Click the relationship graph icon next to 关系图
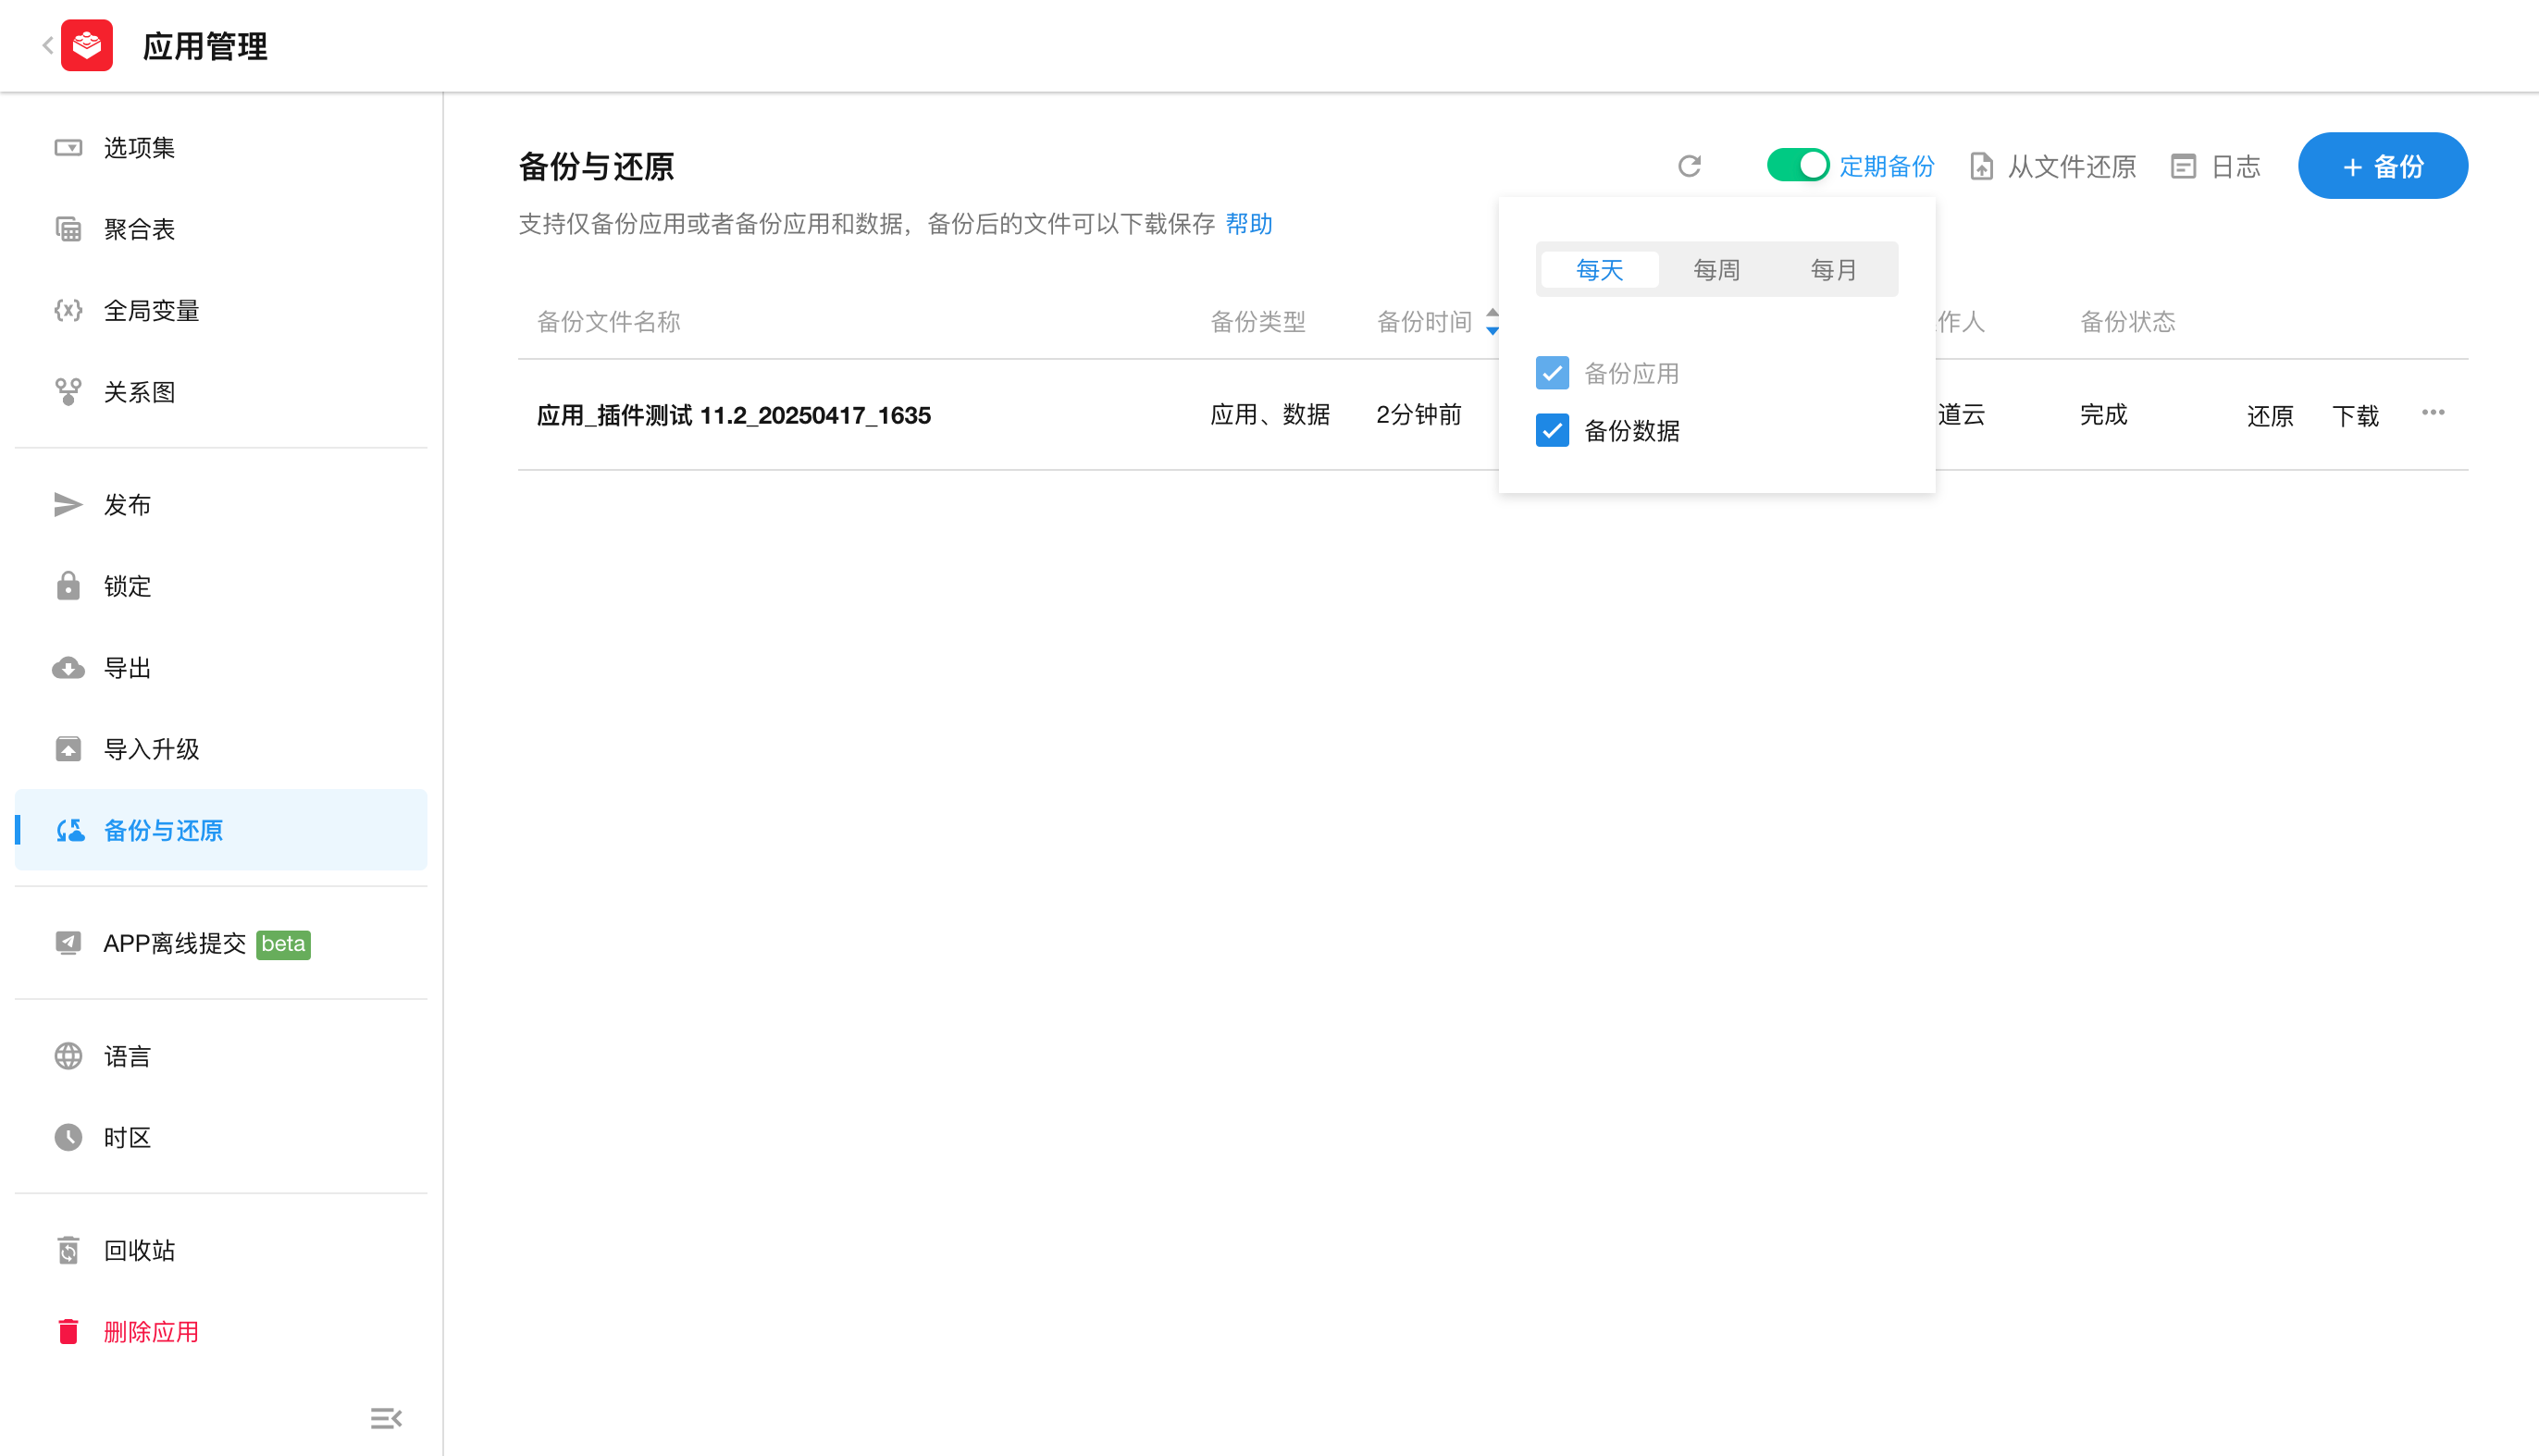Image resolution: width=2539 pixels, height=1456 pixels. tap(68, 392)
